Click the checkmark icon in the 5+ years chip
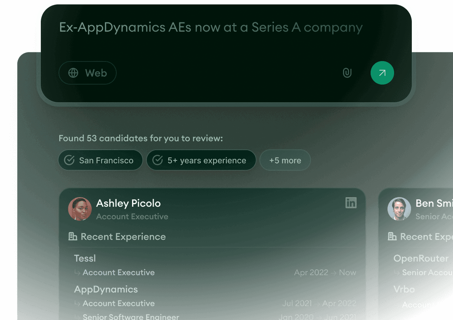 (157, 160)
